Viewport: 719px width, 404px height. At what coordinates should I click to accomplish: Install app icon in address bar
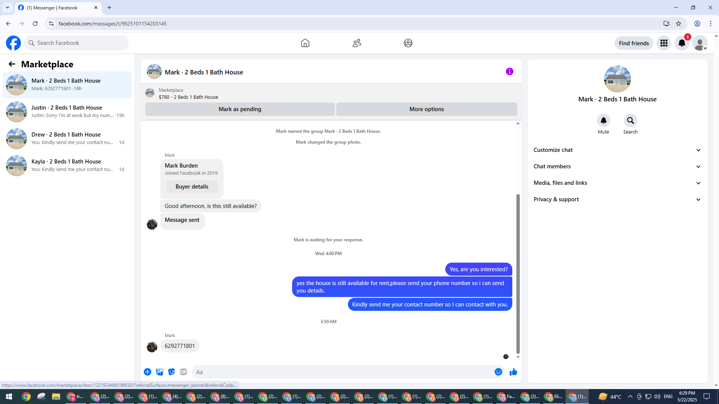667,24
